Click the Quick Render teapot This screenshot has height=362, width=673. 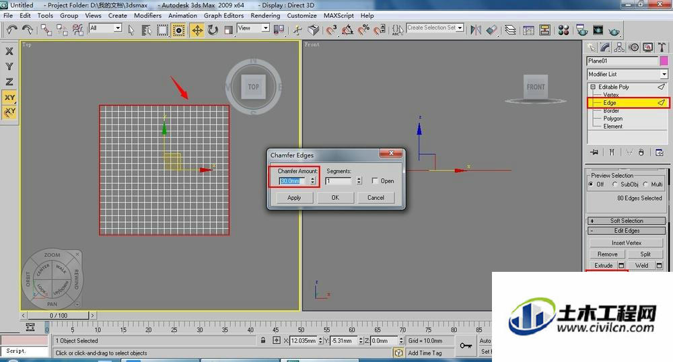[614, 31]
